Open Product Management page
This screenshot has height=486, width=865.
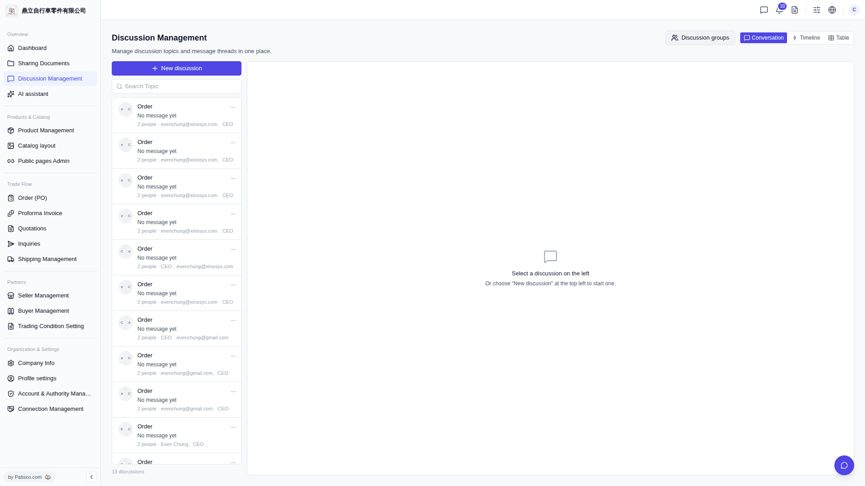50,130
